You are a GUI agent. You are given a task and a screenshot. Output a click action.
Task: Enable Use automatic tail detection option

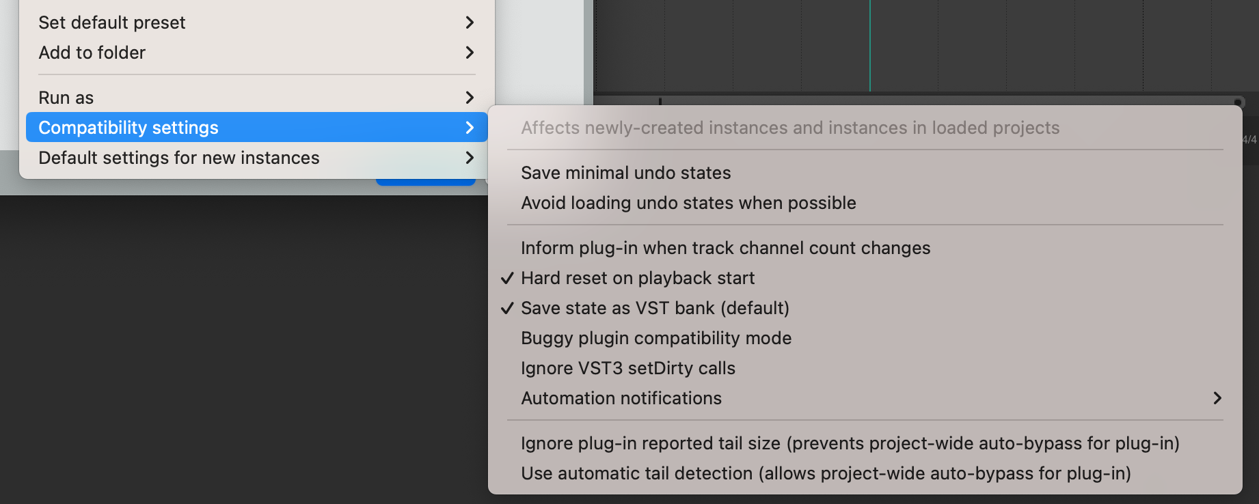pyautogui.click(x=826, y=473)
